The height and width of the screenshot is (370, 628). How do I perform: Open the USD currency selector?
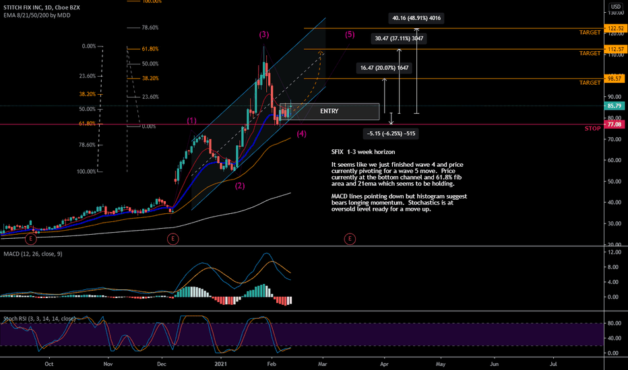tap(616, 7)
